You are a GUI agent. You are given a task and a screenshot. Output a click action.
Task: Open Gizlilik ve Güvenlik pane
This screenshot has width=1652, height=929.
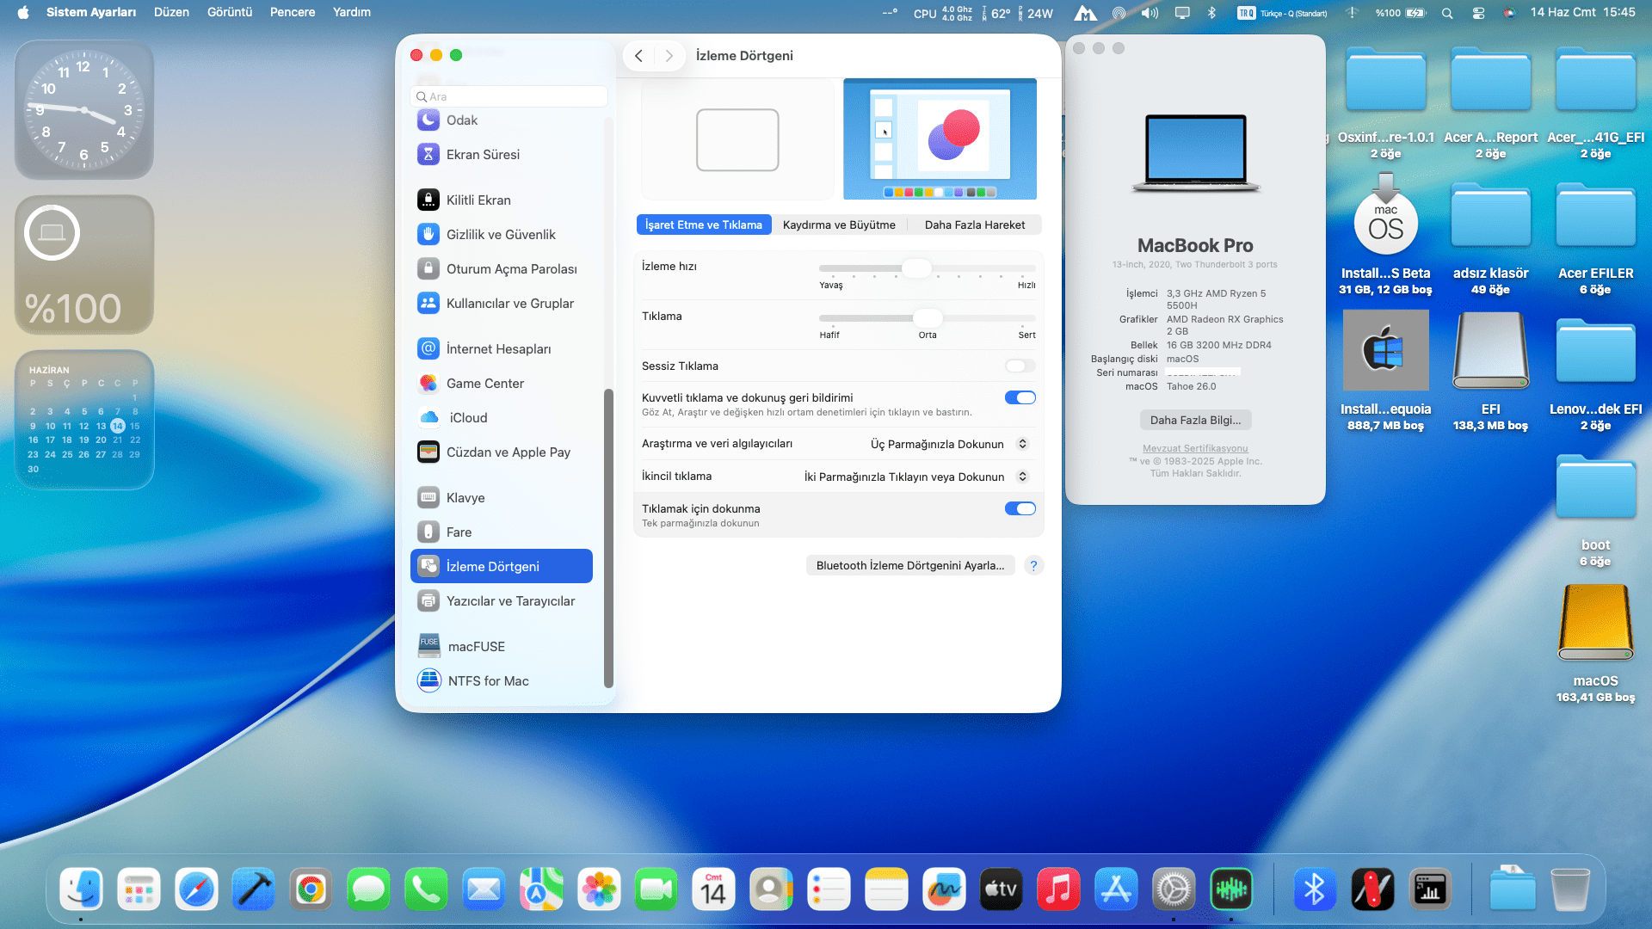point(500,235)
